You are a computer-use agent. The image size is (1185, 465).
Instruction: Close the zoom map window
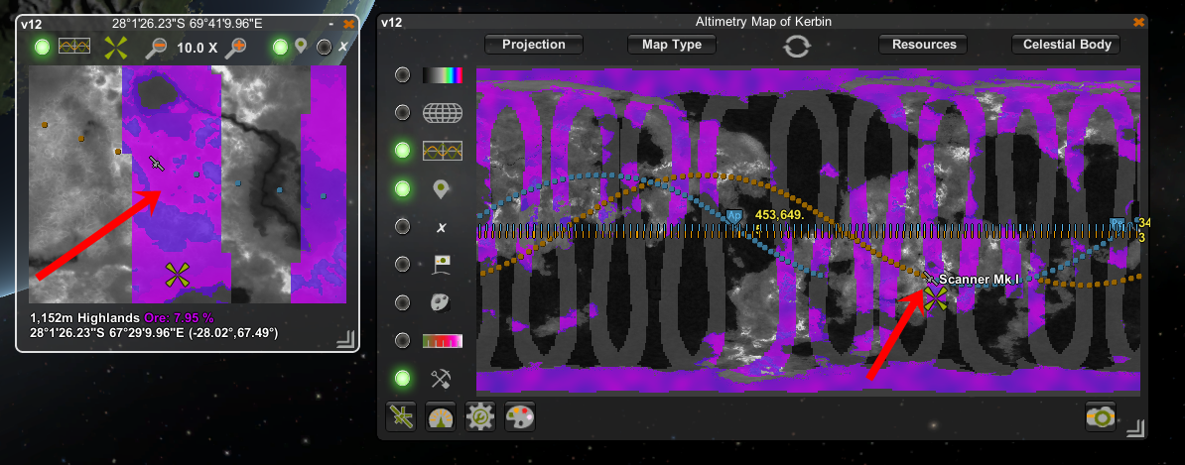click(348, 24)
